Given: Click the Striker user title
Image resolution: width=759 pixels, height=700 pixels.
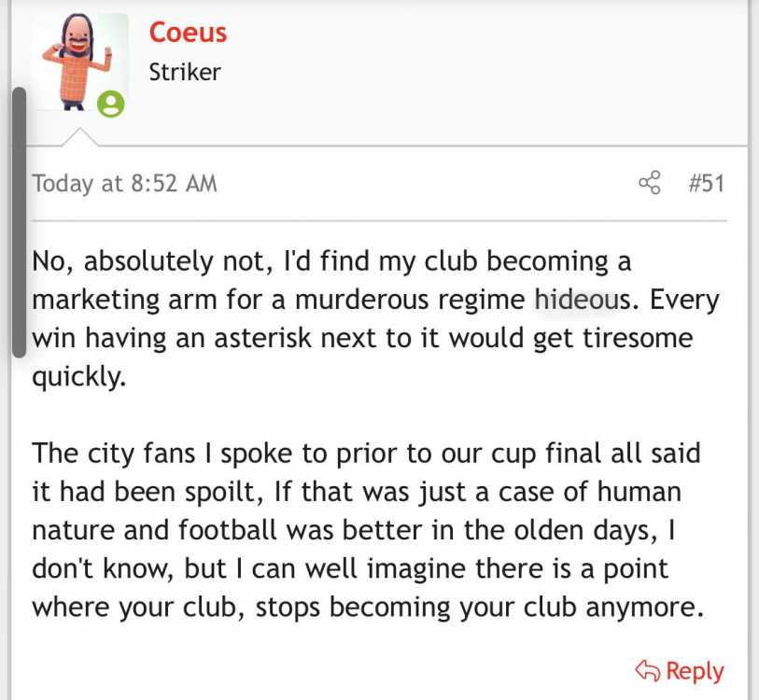Looking at the screenshot, I should 185,72.
